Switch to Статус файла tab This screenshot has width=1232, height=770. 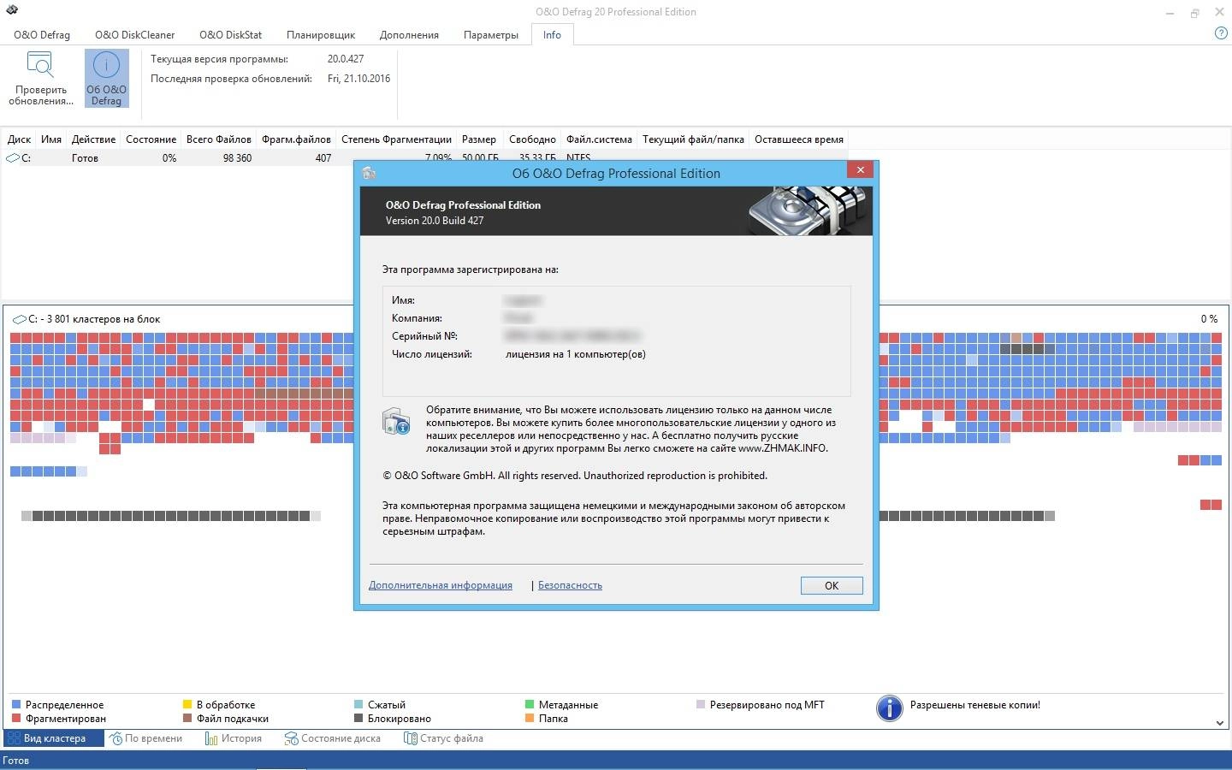point(444,738)
